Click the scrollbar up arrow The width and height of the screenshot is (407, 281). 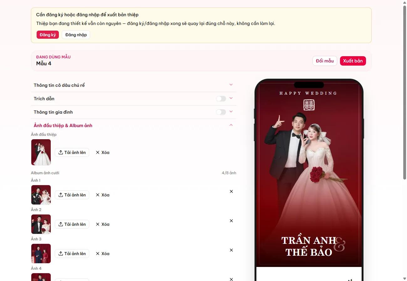pos(404,2)
